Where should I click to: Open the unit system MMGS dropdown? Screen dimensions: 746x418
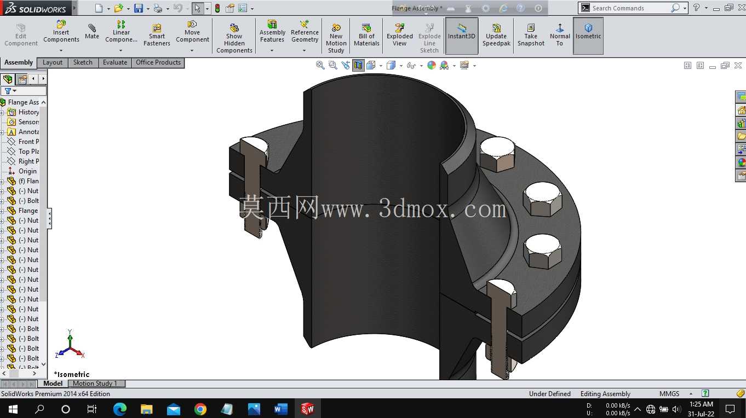[x=691, y=393]
